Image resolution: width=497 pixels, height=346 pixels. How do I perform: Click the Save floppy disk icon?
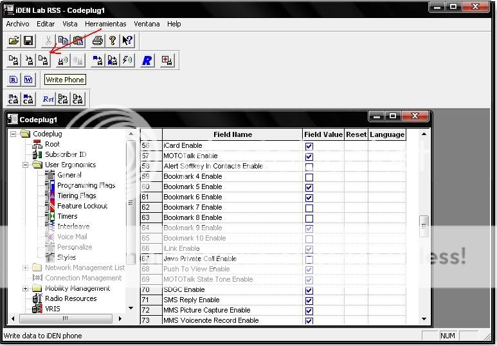pyautogui.click(x=28, y=41)
